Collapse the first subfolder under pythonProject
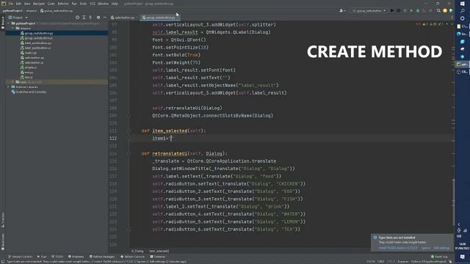Image resolution: width=470 pixels, height=264 pixels. pos(13,28)
